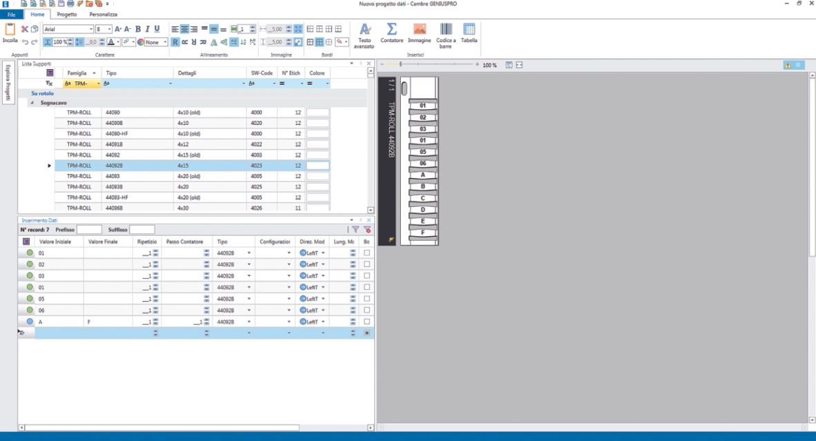
Task: Click the warning triangle icon in preview
Action: pos(788,65)
